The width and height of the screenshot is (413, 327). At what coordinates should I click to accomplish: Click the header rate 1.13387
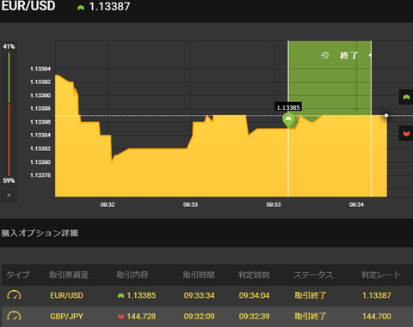coord(109,7)
